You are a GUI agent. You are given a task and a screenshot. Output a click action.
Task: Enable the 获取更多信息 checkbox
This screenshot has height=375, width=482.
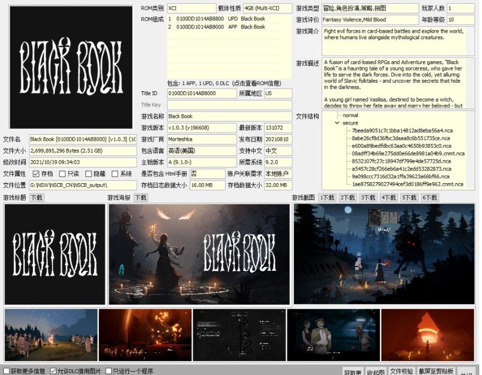6,371
